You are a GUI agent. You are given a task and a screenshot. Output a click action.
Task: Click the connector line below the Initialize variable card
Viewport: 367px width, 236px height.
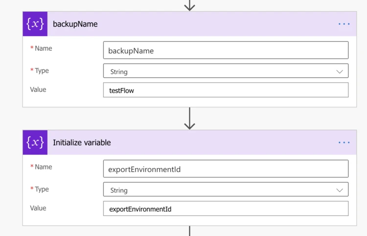coord(189,231)
